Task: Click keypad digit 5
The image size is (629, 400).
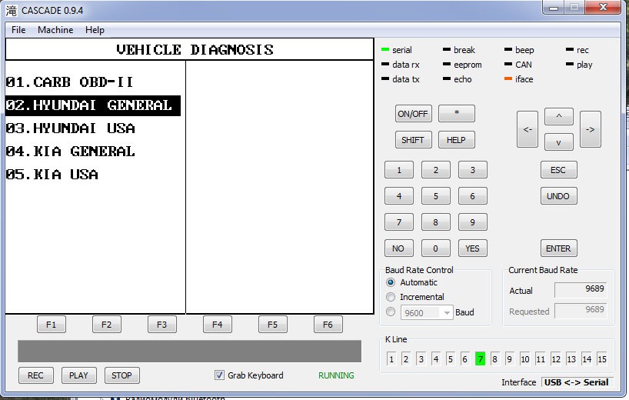Action: [x=436, y=196]
